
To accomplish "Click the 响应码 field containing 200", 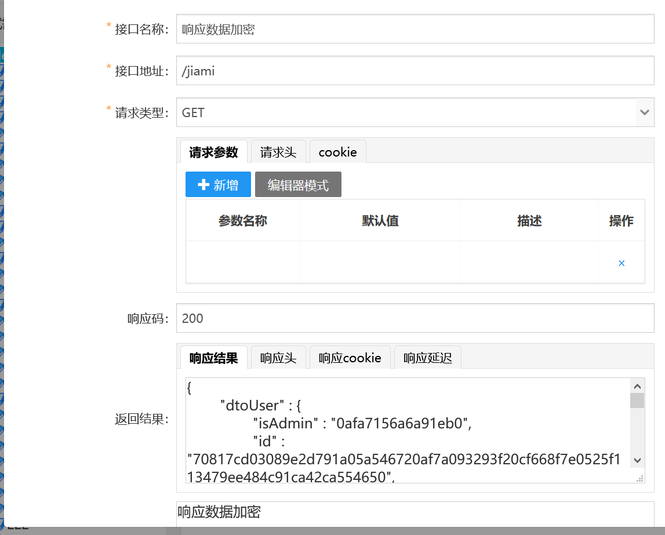I will click(415, 318).
